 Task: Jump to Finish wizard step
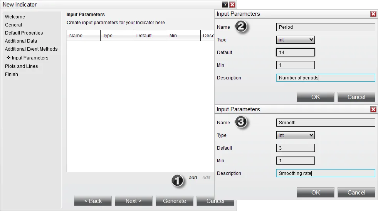pos(12,74)
